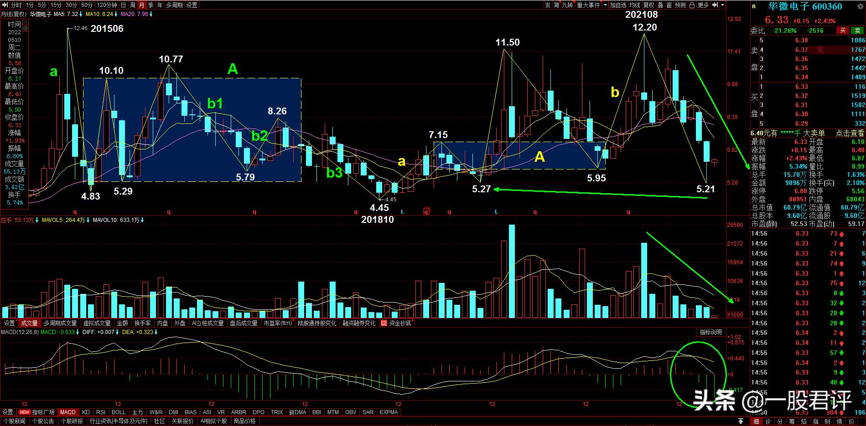
Task: Open dropdown arrow at chart toolbar right end
Action: click(x=722, y=5)
